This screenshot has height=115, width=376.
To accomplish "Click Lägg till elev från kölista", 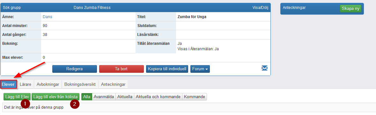I will [55, 97].
